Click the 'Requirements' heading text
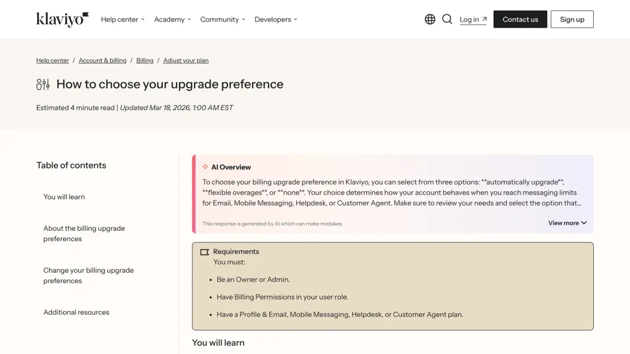 (236, 252)
